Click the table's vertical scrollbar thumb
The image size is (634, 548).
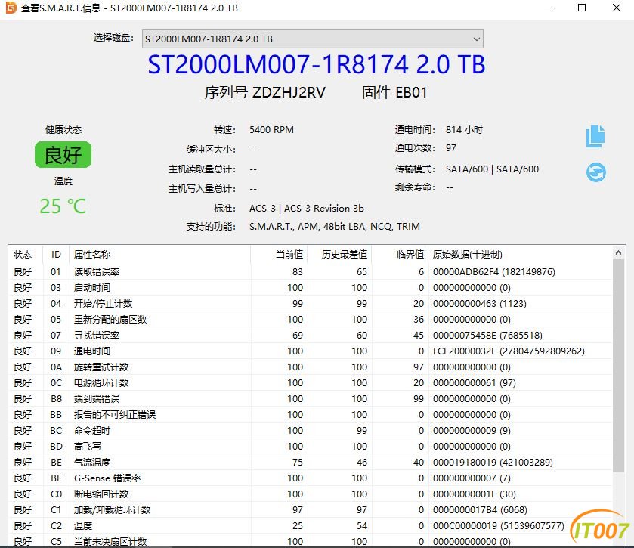[x=618, y=366]
